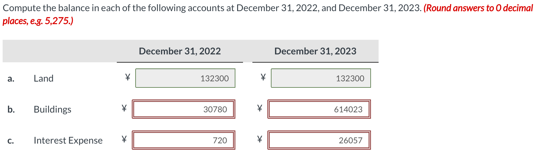The image size is (540, 155).
Task: Click yen symbol beside Interest Expense 2023
Action: [x=259, y=139]
